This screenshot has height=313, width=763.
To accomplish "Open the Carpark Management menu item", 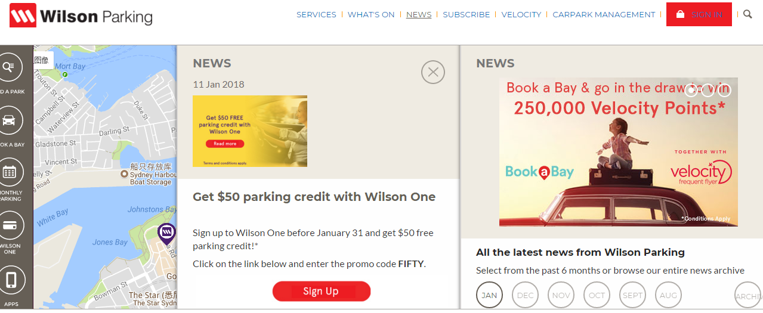I will 604,14.
